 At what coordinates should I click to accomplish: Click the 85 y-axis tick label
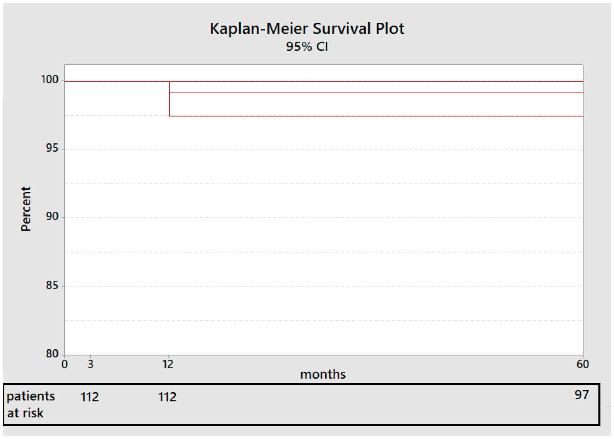pos(52,286)
